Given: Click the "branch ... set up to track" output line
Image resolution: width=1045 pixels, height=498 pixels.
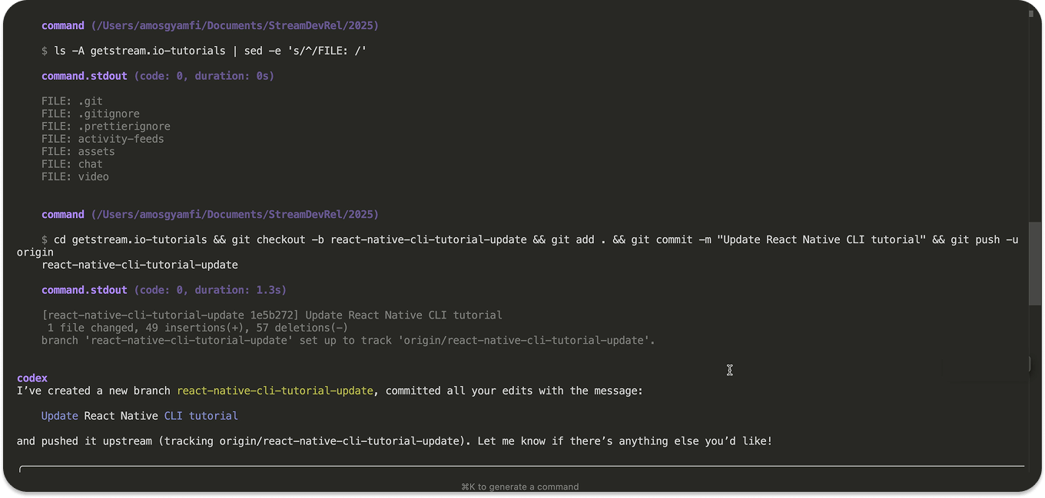Looking at the screenshot, I should coord(348,340).
